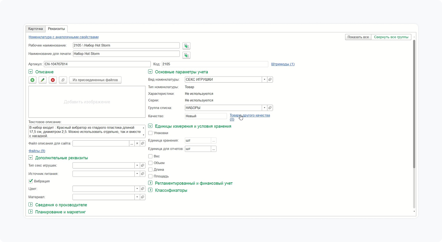This screenshot has height=242, width=442.
Task: Collapse Единицы измерения и условия хранения
Action: (x=150, y=126)
